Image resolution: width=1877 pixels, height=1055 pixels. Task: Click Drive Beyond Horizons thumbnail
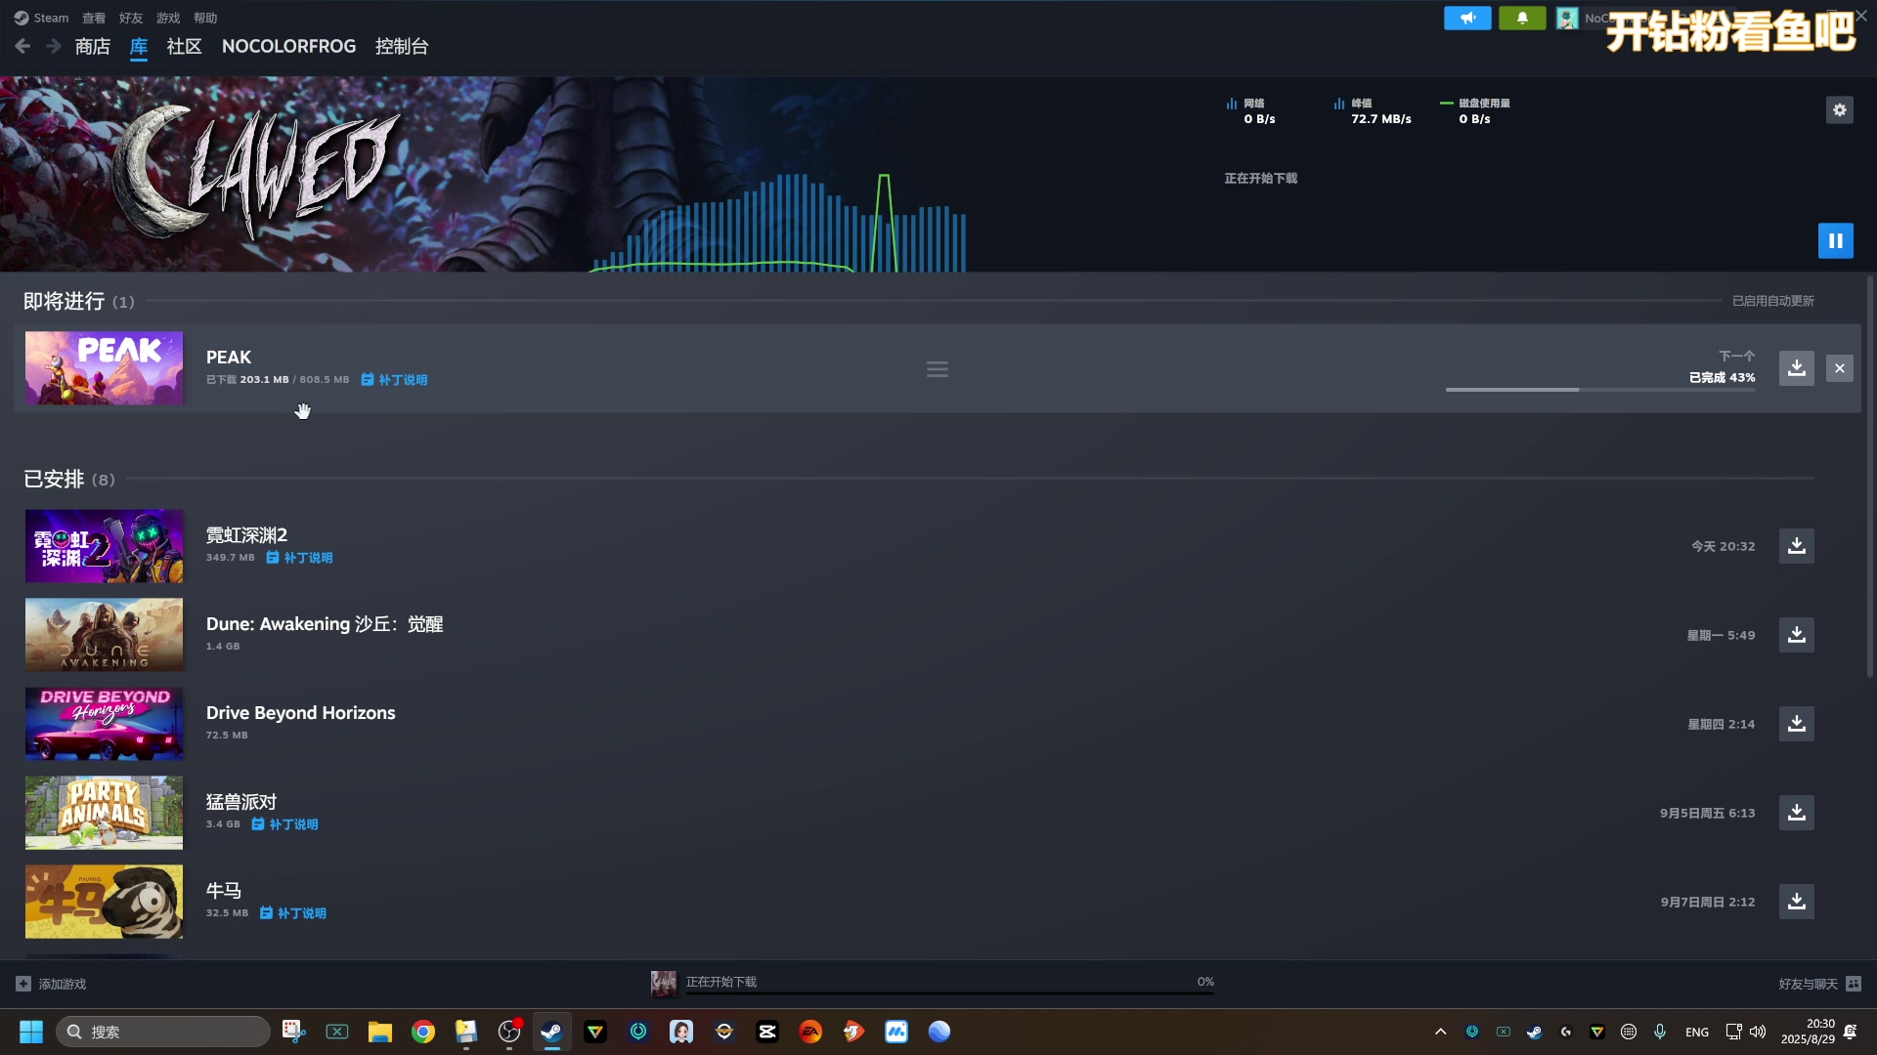(104, 724)
